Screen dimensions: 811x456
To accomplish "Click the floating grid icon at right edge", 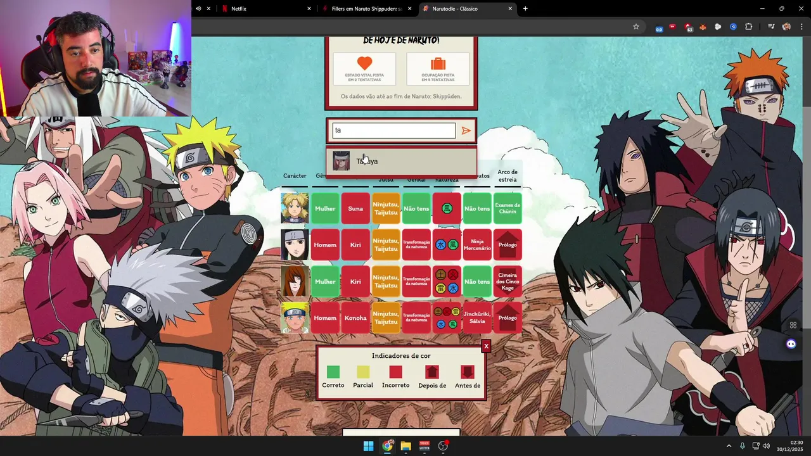I will 793,326.
